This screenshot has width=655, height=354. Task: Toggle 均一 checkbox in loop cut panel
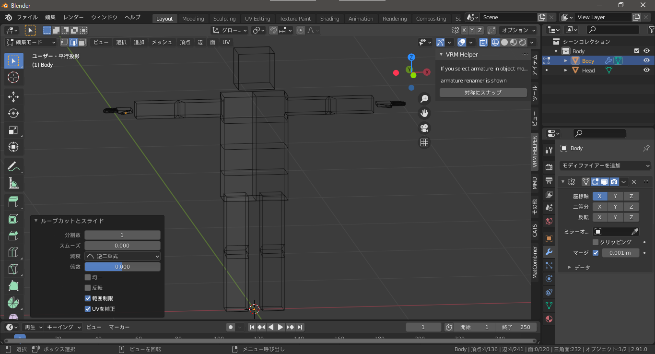pos(88,277)
